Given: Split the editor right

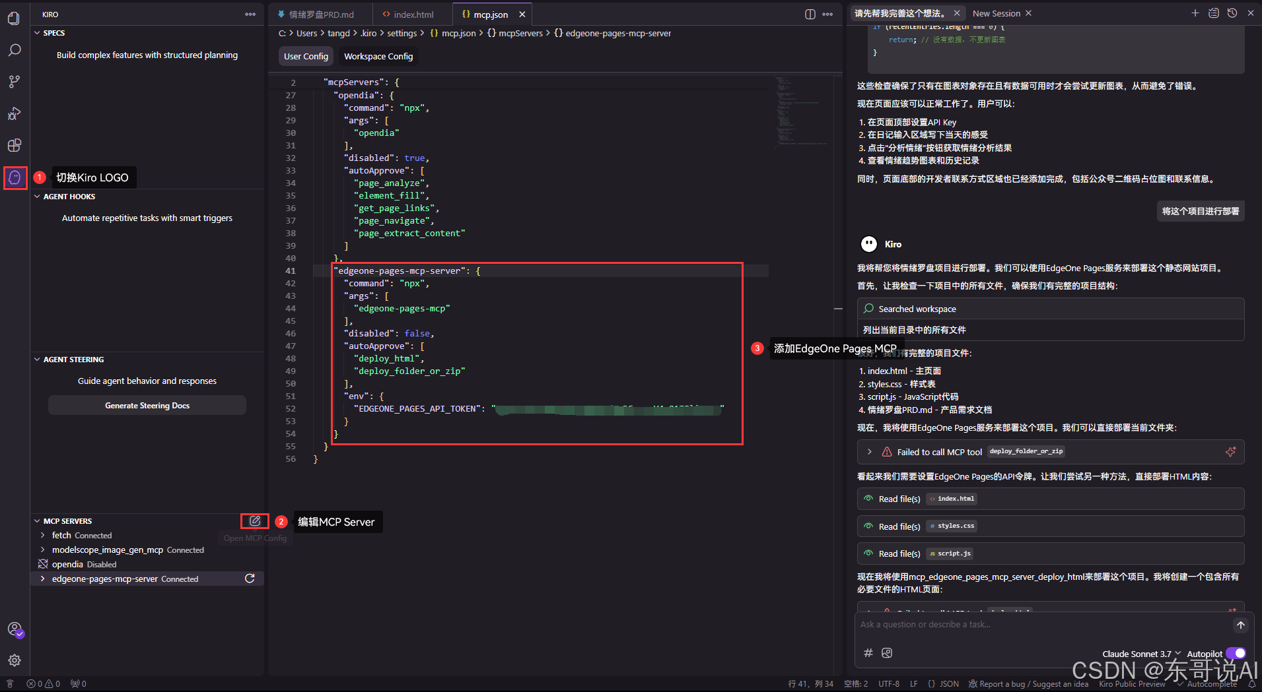Looking at the screenshot, I should click(x=810, y=15).
